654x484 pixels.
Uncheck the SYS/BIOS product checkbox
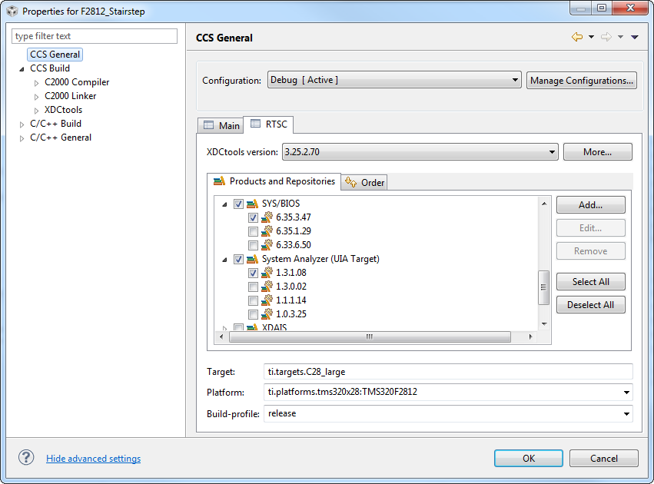(238, 204)
